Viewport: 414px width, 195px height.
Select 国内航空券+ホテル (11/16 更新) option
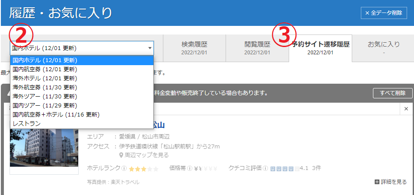tap(56, 114)
